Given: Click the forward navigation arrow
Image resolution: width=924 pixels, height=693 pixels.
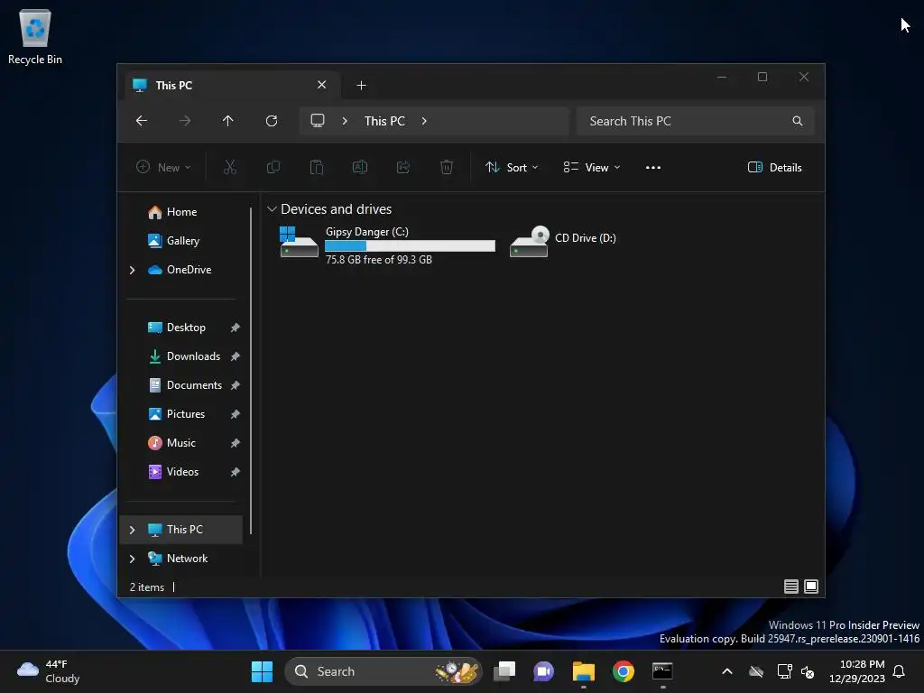Looking at the screenshot, I should tap(185, 121).
